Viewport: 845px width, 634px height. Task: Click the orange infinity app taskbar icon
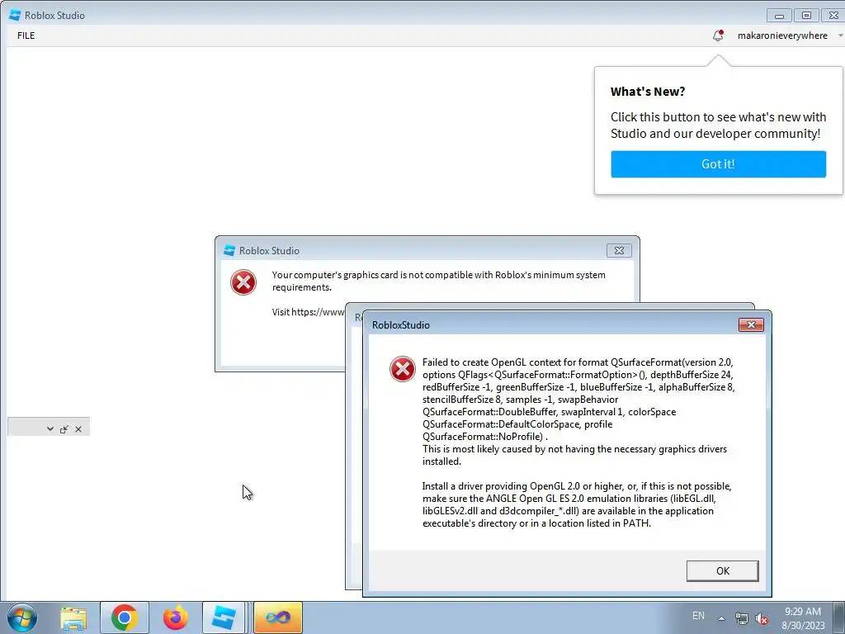click(x=278, y=617)
